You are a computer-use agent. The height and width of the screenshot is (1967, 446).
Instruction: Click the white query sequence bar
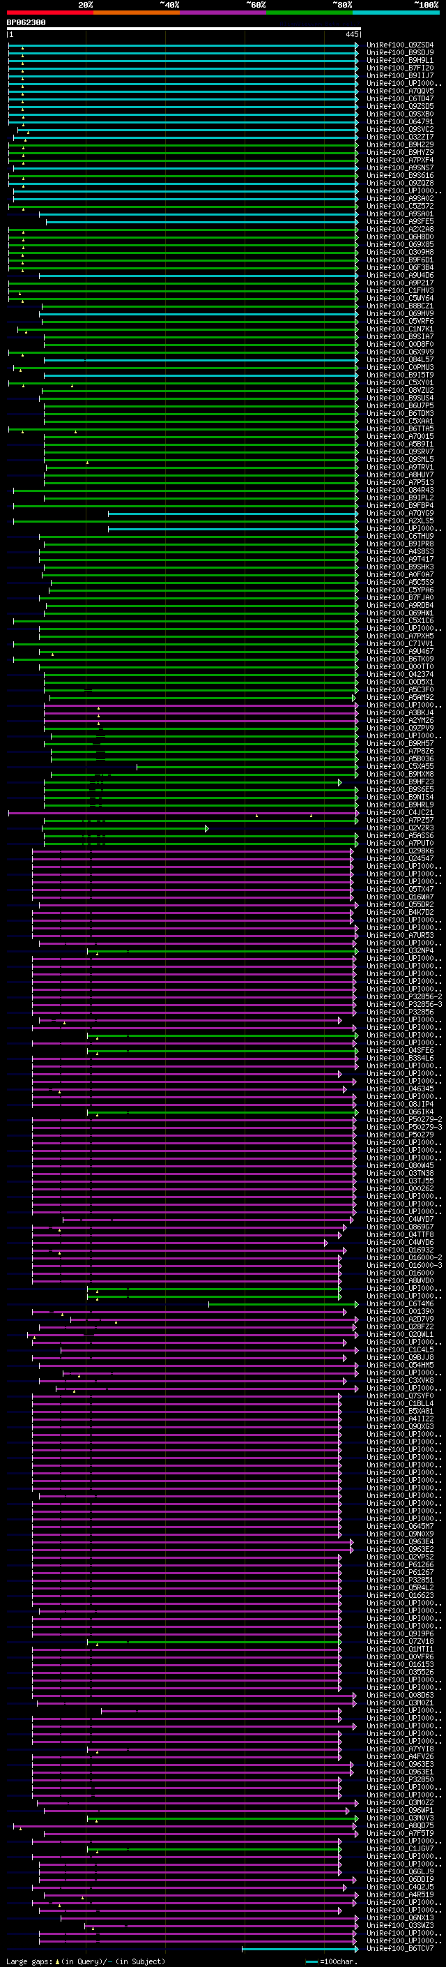pos(184,29)
